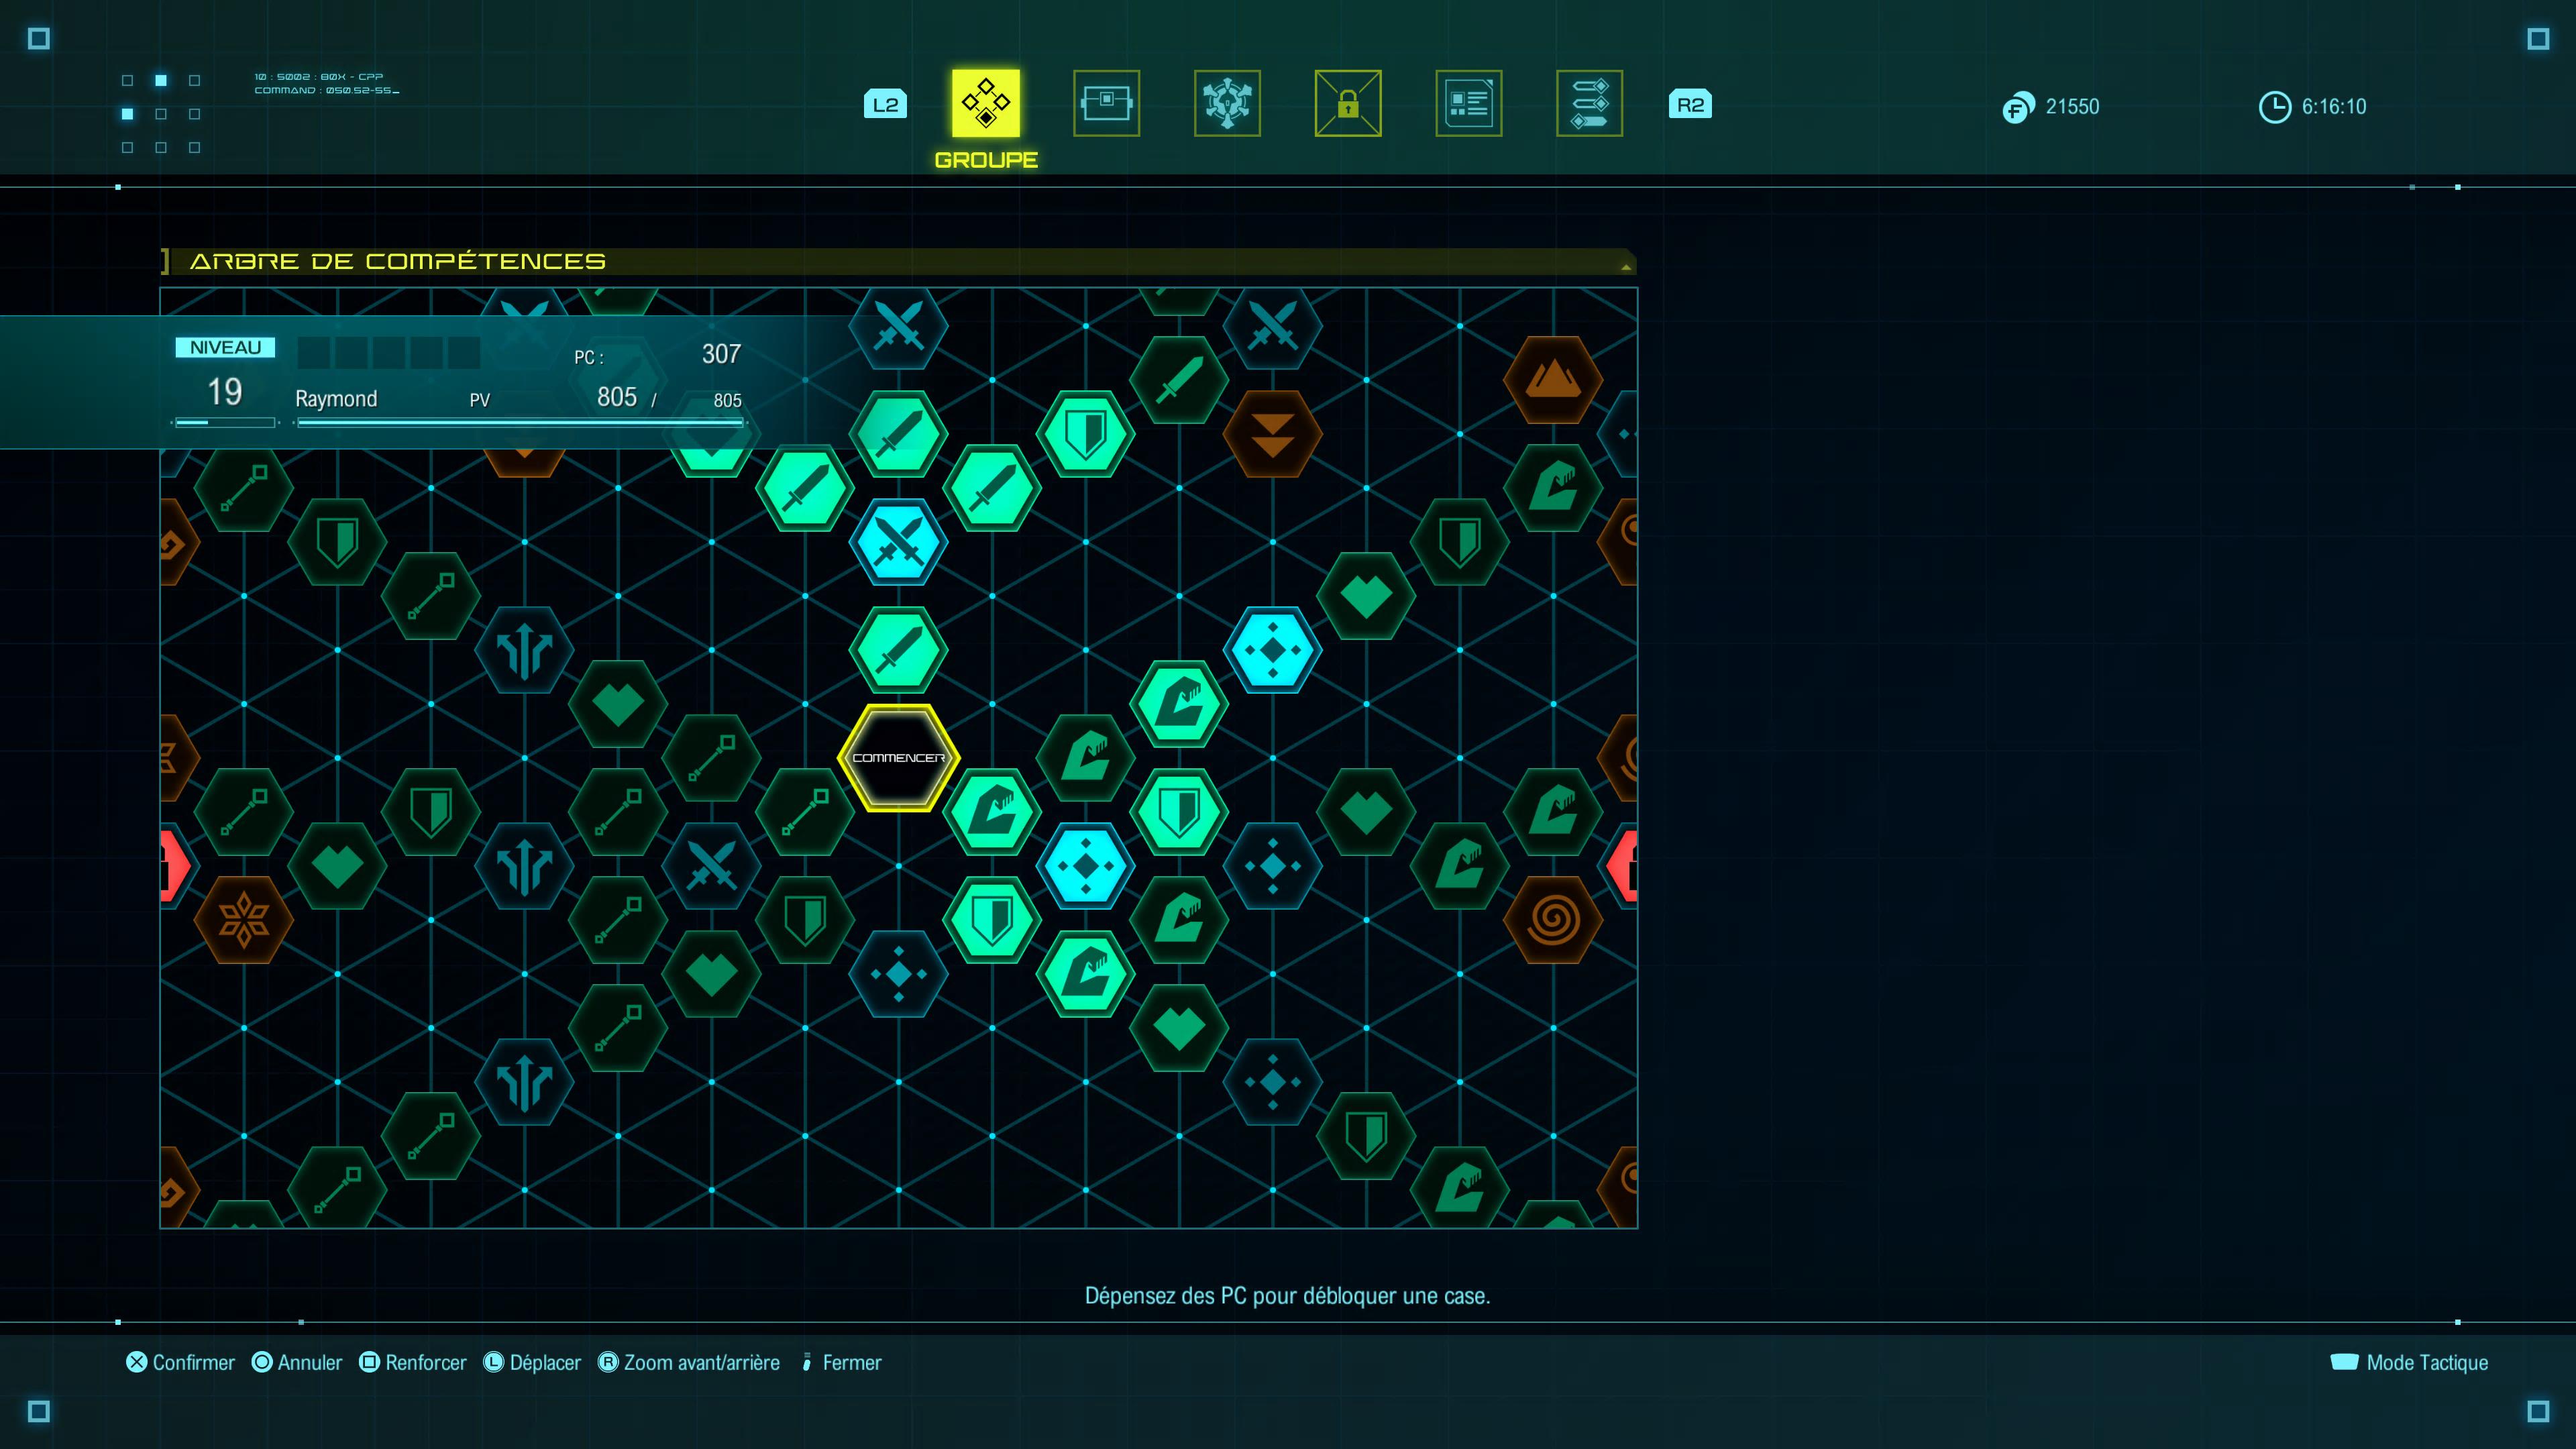The image size is (2576, 1449).
Task: Select the orange mountain skill node
Action: tap(1552, 379)
